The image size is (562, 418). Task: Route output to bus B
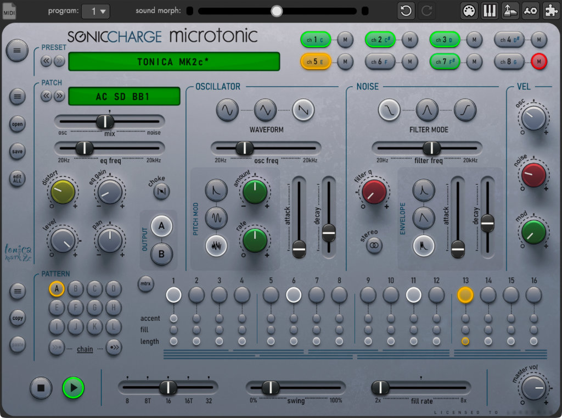tap(162, 254)
